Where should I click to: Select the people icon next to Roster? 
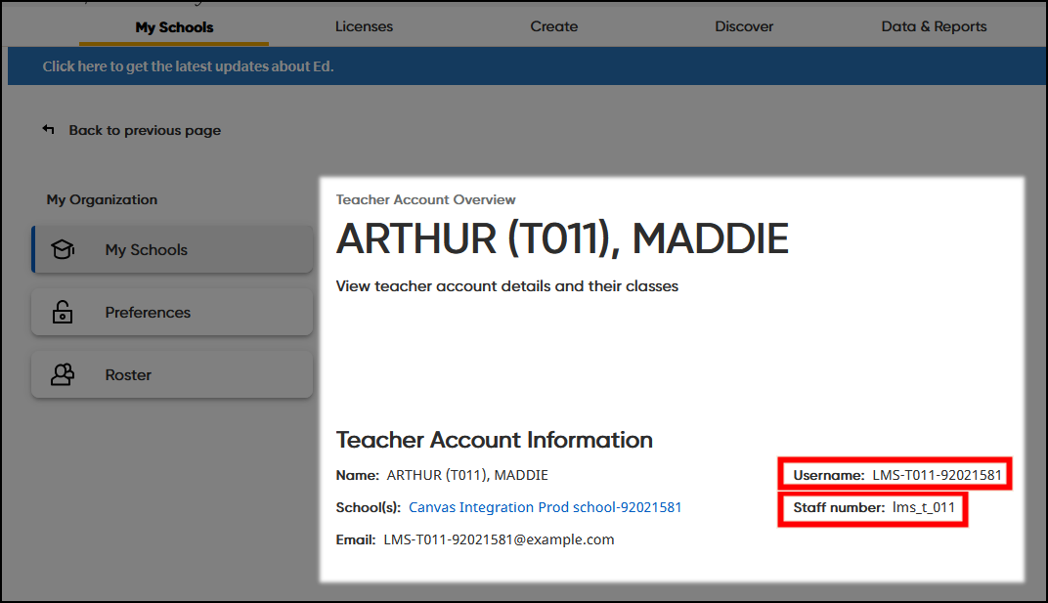point(63,374)
